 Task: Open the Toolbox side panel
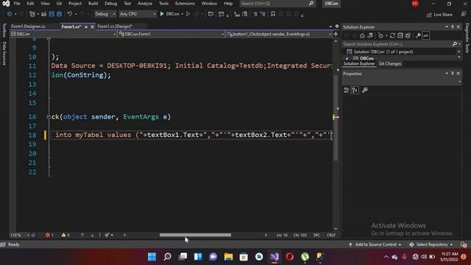(x=4, y=30)
